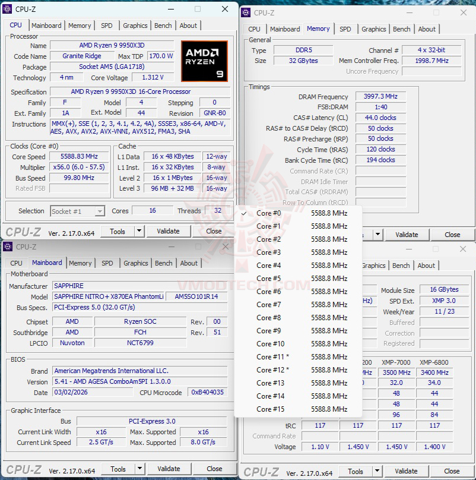
Task: Click CPU-Z app icon in Memory window title
Action: [246, 12]
